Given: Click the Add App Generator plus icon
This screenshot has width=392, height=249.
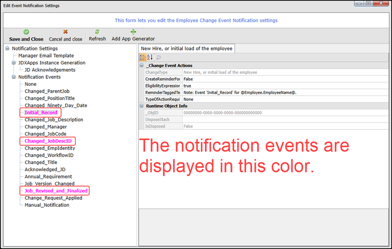Looking at the screenshot, I should click(x=133, y=32).
